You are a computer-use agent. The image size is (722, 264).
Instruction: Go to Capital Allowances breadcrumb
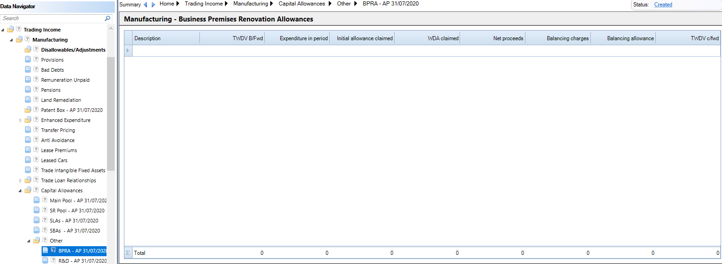point(302,4)
